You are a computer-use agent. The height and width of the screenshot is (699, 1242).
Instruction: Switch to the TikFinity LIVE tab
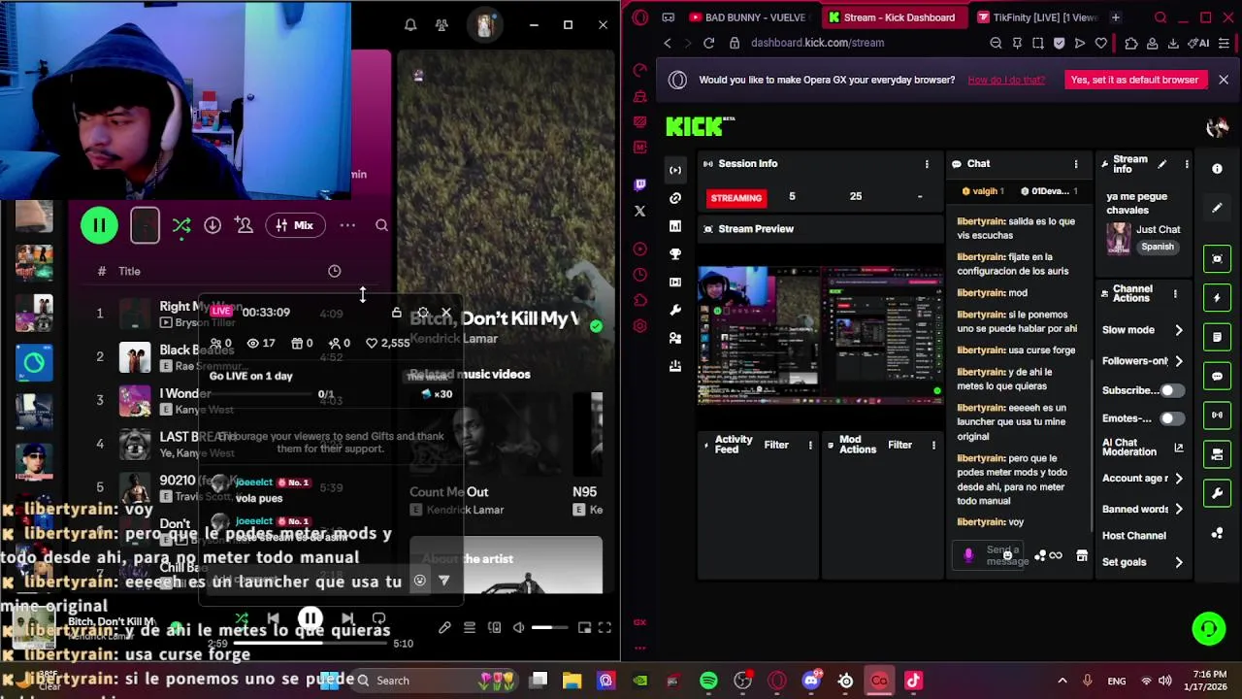1036,17
